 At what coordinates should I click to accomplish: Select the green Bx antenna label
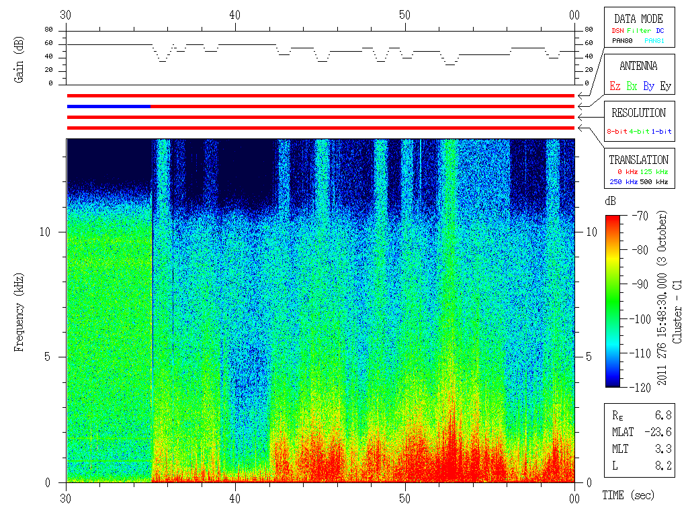[x=632, y=86]
